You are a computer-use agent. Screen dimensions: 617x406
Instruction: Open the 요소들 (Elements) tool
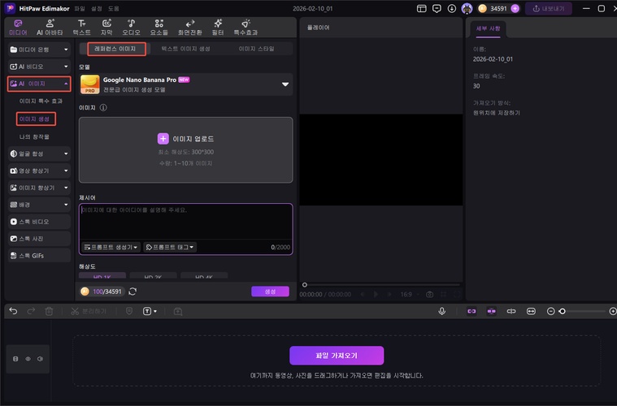pyautogui.click(x=159, y=27)
